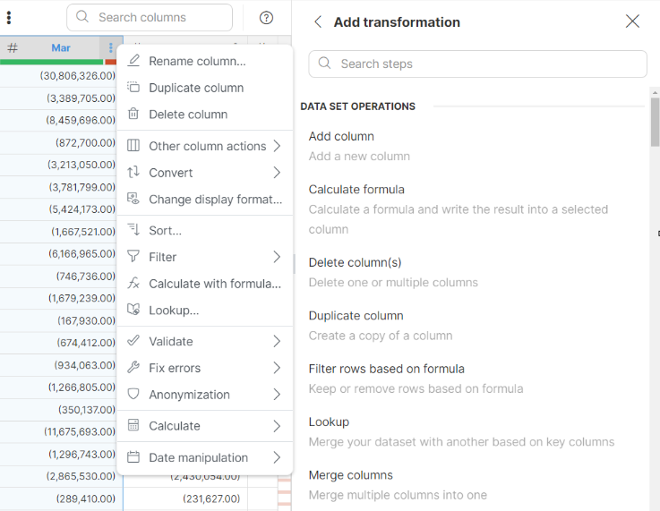Click the Search columns input field
The width and height of the screenshot is (660, 511).
tap(150, 17)
